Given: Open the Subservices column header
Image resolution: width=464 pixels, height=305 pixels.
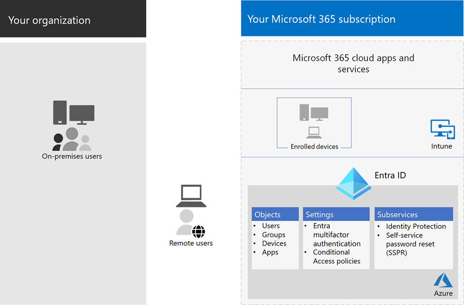Looking at the screenshot, I should click(x=413, y=214).
